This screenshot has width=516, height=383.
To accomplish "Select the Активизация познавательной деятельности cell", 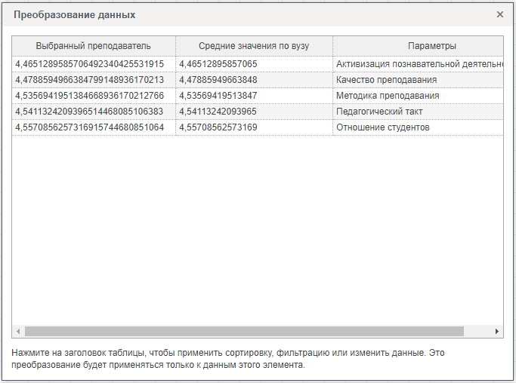I will pyautogui.click(x=419, y=64).
